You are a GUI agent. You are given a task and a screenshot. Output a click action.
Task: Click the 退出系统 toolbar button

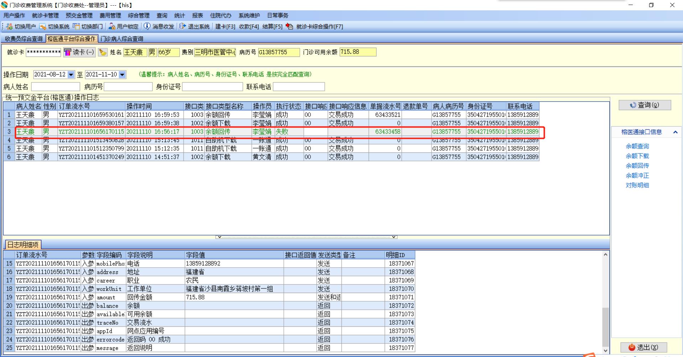click(x=194, y=27)
